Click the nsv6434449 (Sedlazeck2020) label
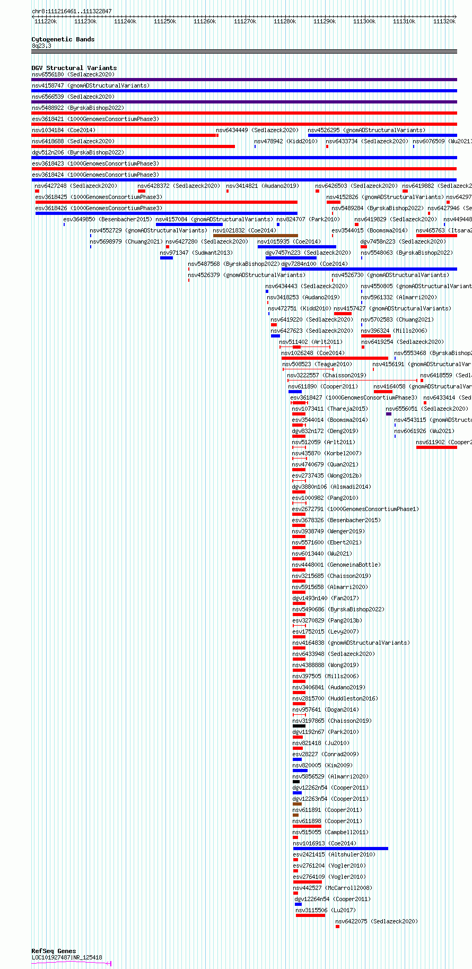Screen dimensions: 472x969 [x=257, y=130]
